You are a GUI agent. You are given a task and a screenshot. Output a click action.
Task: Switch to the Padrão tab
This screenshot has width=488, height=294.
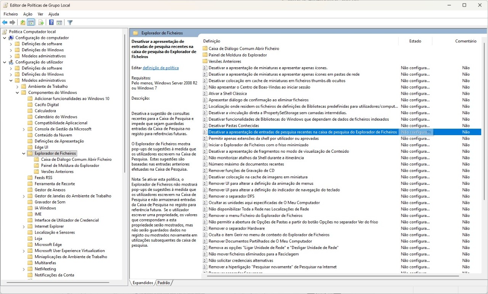[x=164, y=283]
